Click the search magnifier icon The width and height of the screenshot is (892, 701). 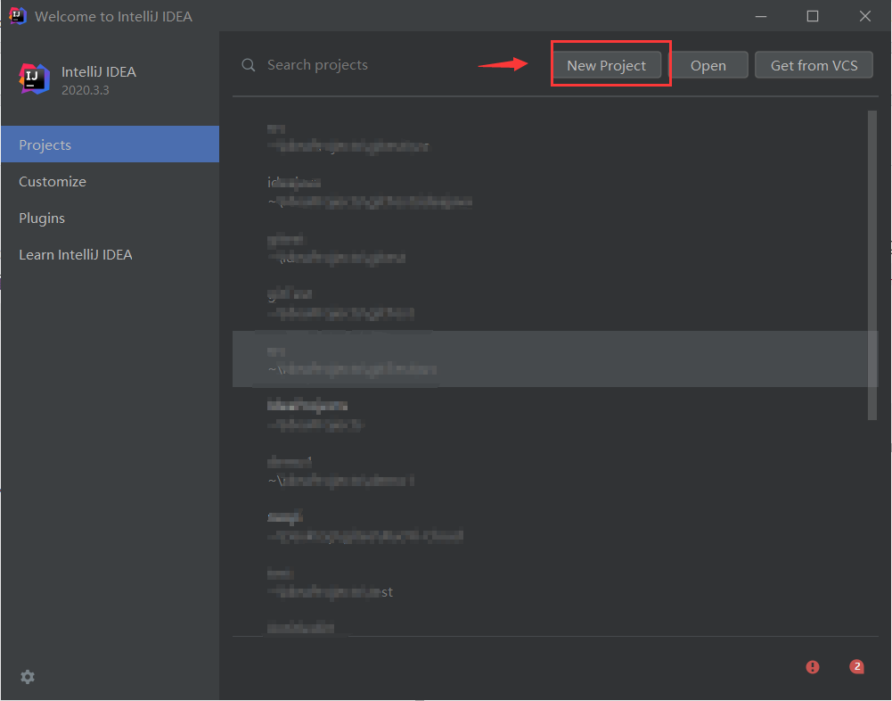pyautogui.click(x=249, y=65)
